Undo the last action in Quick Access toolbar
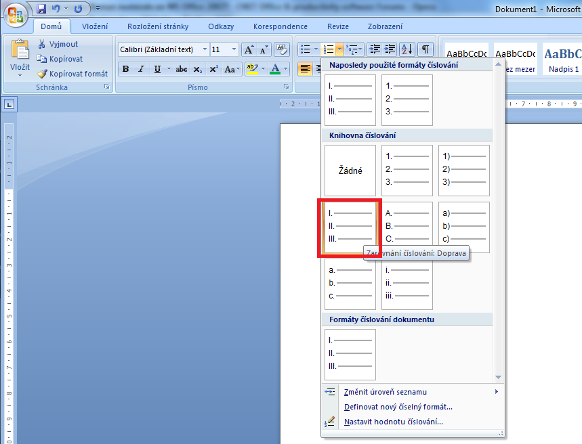Screen dimensions: 582x444 [56, 8]
